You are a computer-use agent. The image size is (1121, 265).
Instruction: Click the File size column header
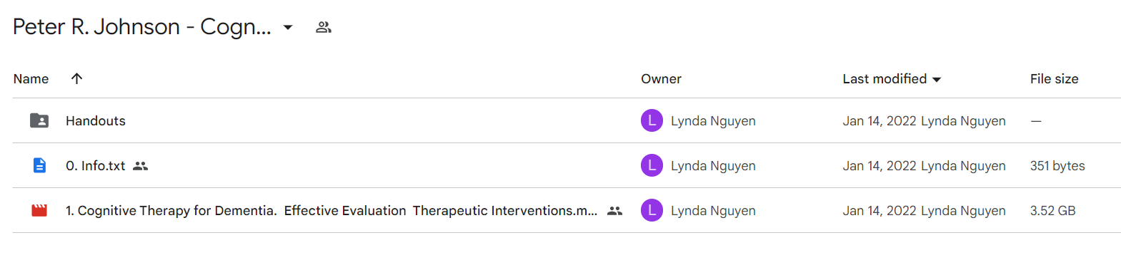click(1054, 78)
